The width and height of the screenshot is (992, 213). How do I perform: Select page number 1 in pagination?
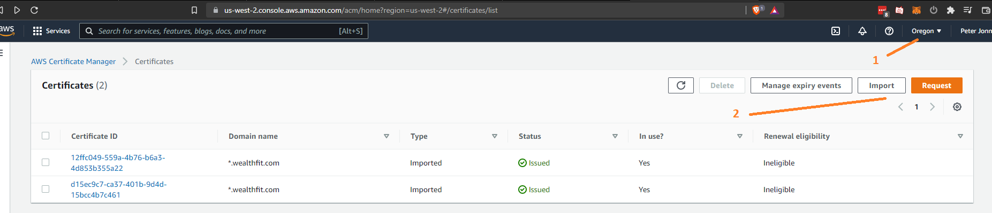917,107
